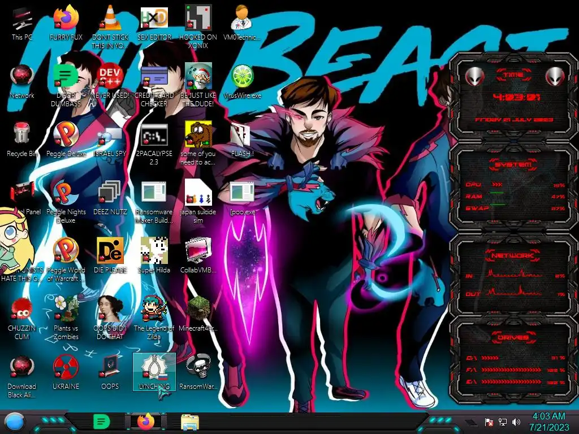Viewport: 579px width, 434px height.
Task: Select the LYNCHING desktop icon
Action: pyautogui.click(x=154, y=372)
